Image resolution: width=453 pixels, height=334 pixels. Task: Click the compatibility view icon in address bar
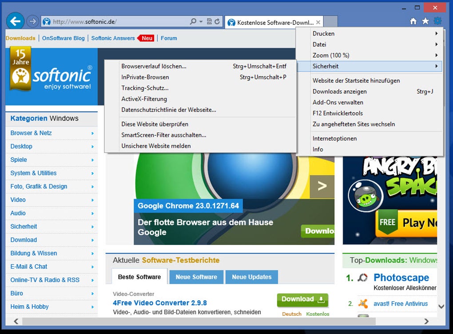coord(209,21)
